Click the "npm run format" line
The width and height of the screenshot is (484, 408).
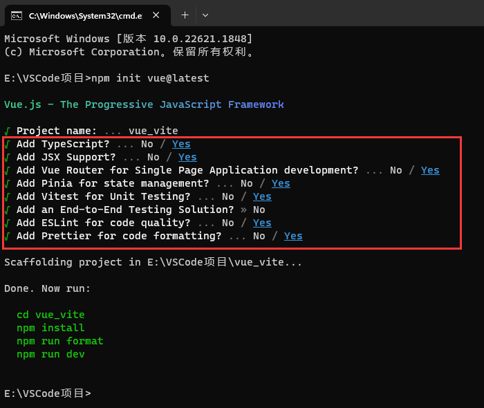60,341
